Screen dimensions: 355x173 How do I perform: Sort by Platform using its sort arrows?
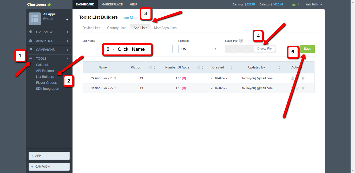click(154, 67)
